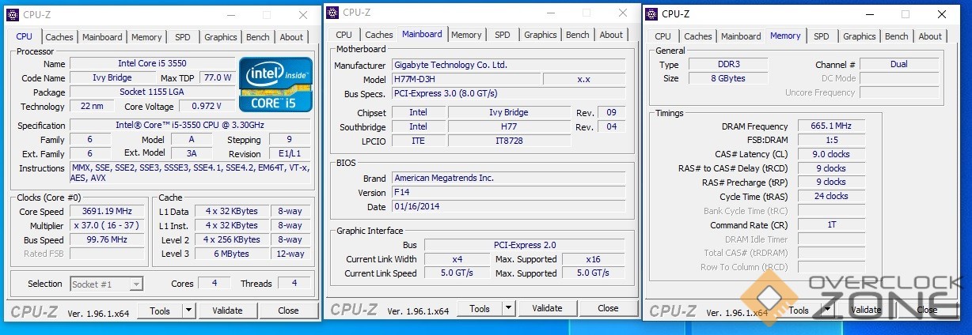Screen dimensions: 972x335
Task: Open Graphics tab in right CPU-Z window
Action: click(x=860, y=36)
